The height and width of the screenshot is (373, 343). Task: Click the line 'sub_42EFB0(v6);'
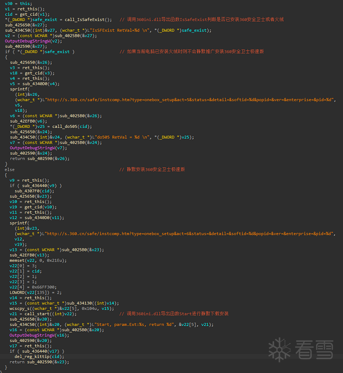coord(29,121)
